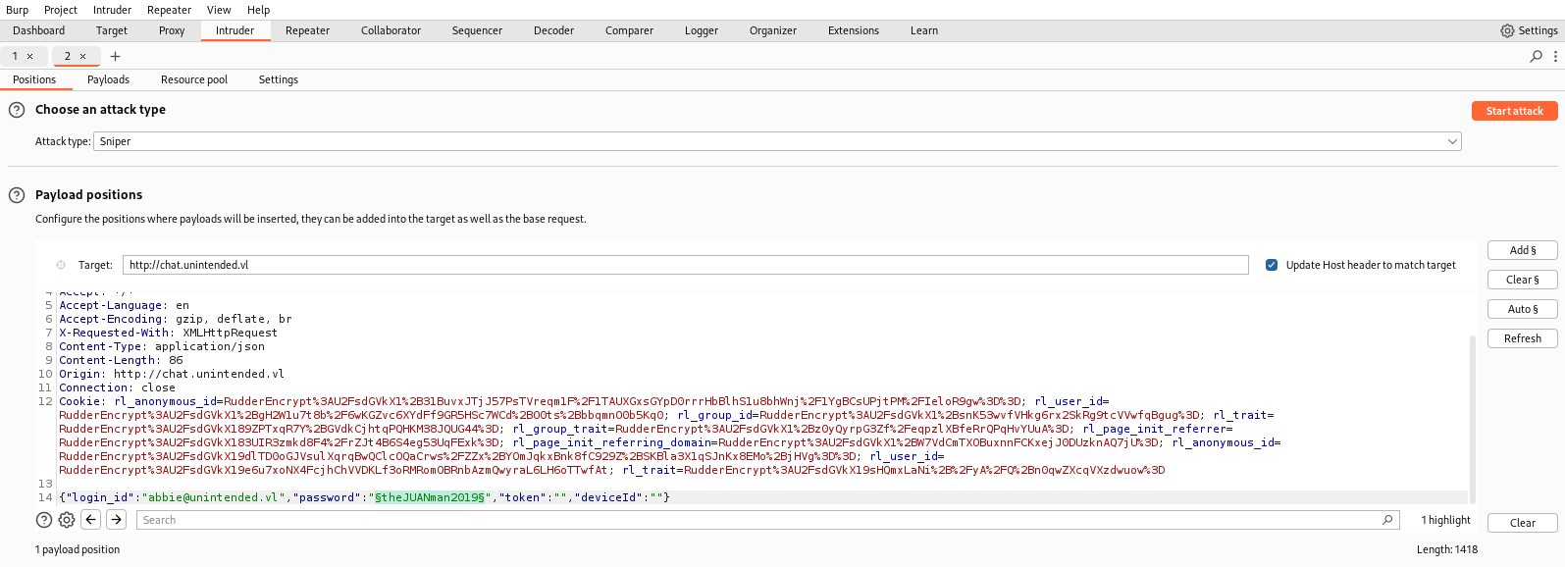1565x567 pixels.
Task: Open the Payloads sub-tab
Action: click(x=108, y=79)
